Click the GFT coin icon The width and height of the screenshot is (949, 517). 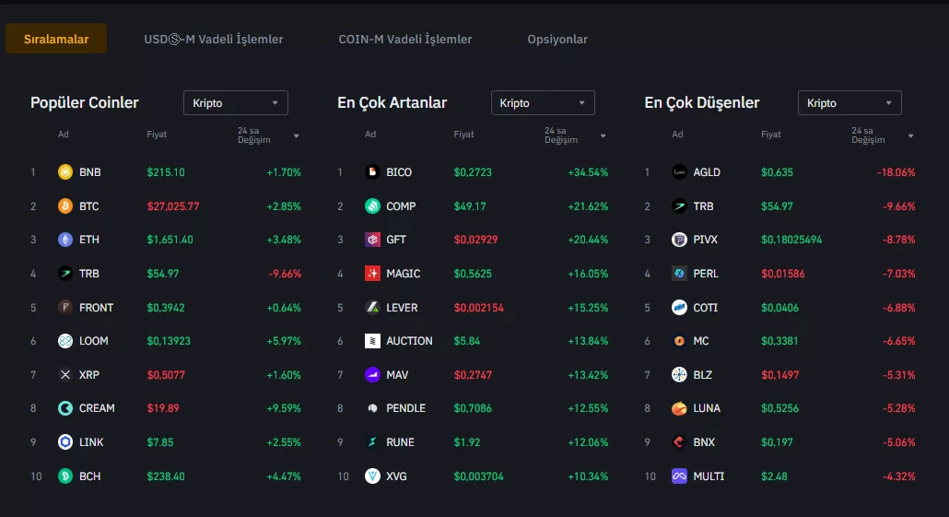pos(372,240)
